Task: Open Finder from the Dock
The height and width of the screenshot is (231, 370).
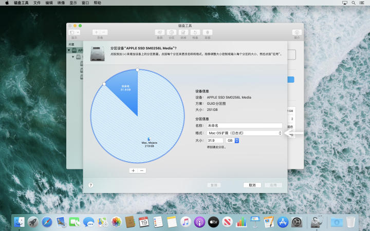Action: 19,222
